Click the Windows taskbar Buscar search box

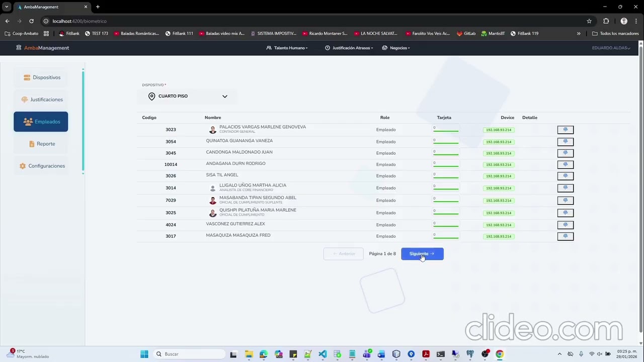[x=189, y=354]
